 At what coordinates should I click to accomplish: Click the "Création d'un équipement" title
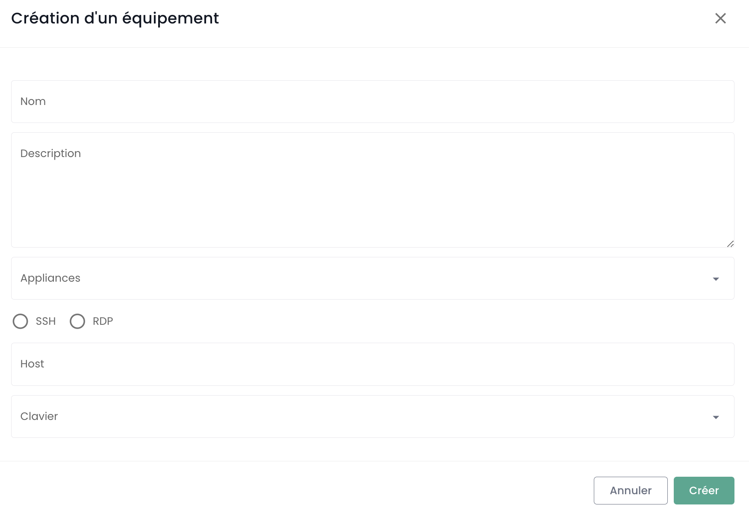point(115,18)
